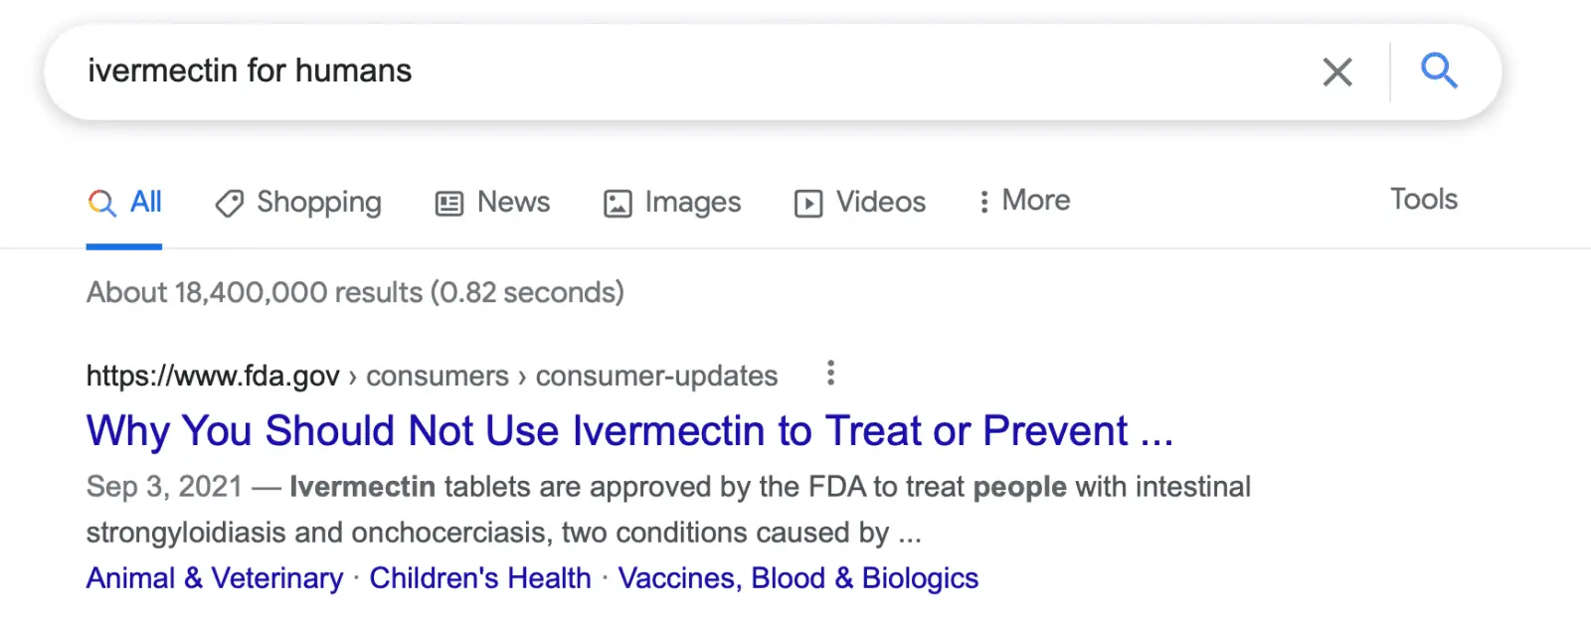Switch to the Shopping results tab

pyautogui.click(x=318, y=203)
